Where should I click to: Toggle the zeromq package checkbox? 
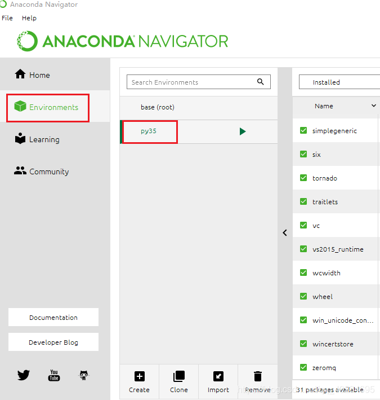[303, 367]
